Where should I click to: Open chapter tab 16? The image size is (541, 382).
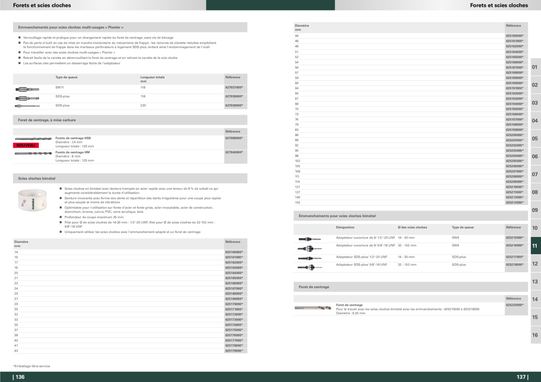(x=535, y=335)
